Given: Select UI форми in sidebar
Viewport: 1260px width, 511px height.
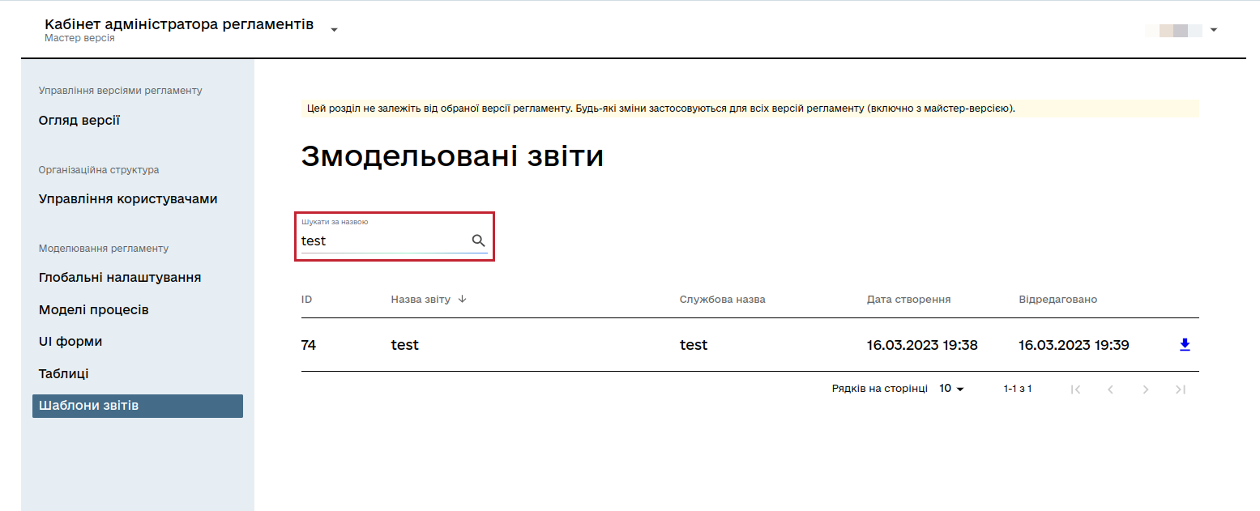Looking at the screenshot, I should (x=70, y=342).
